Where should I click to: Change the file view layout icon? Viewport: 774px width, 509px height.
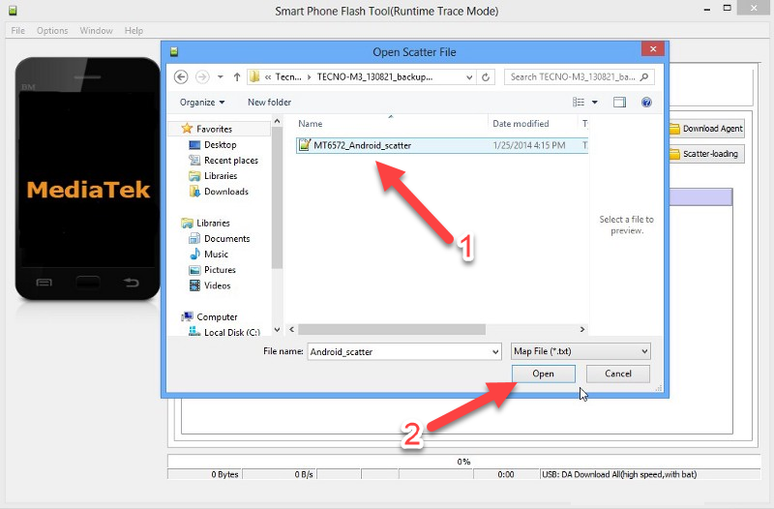[x=579, y=103]
